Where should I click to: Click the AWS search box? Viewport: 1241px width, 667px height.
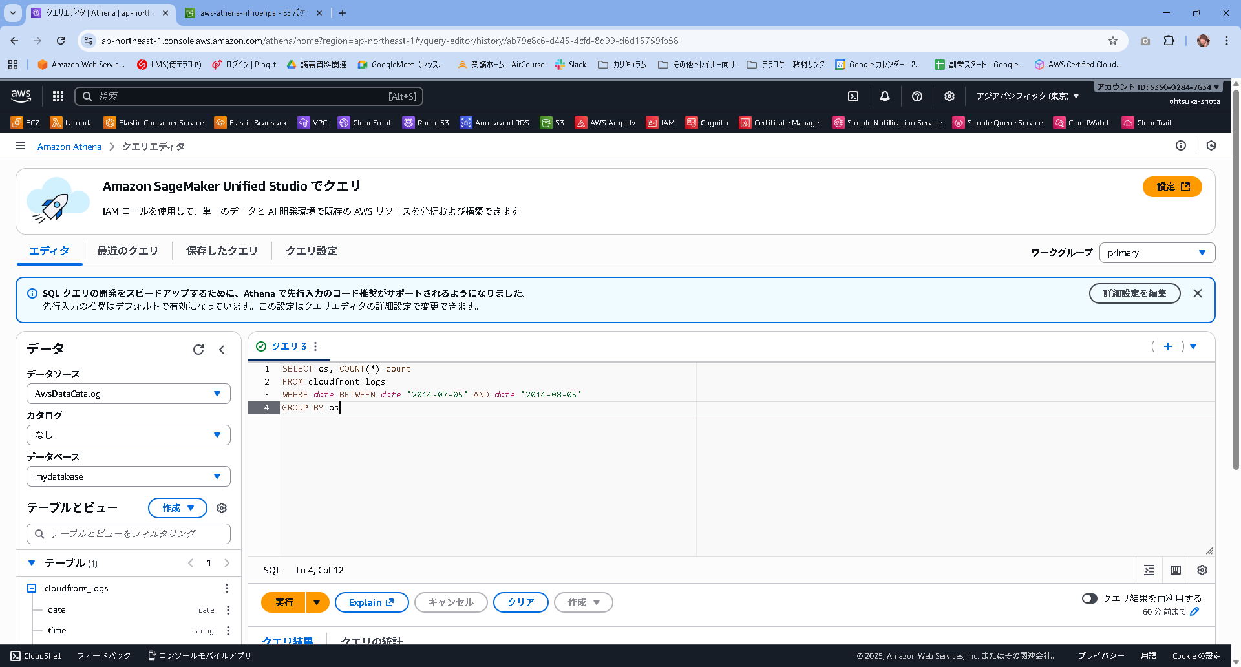pyautogui.click(x=249, y=96)
